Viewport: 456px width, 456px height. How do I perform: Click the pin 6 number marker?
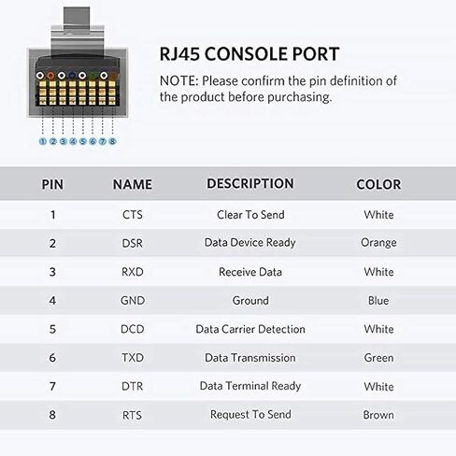tap(93, 141)
